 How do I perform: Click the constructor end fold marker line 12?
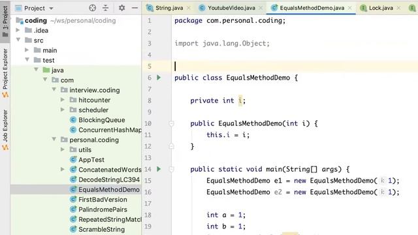click(x=171, y=146)
